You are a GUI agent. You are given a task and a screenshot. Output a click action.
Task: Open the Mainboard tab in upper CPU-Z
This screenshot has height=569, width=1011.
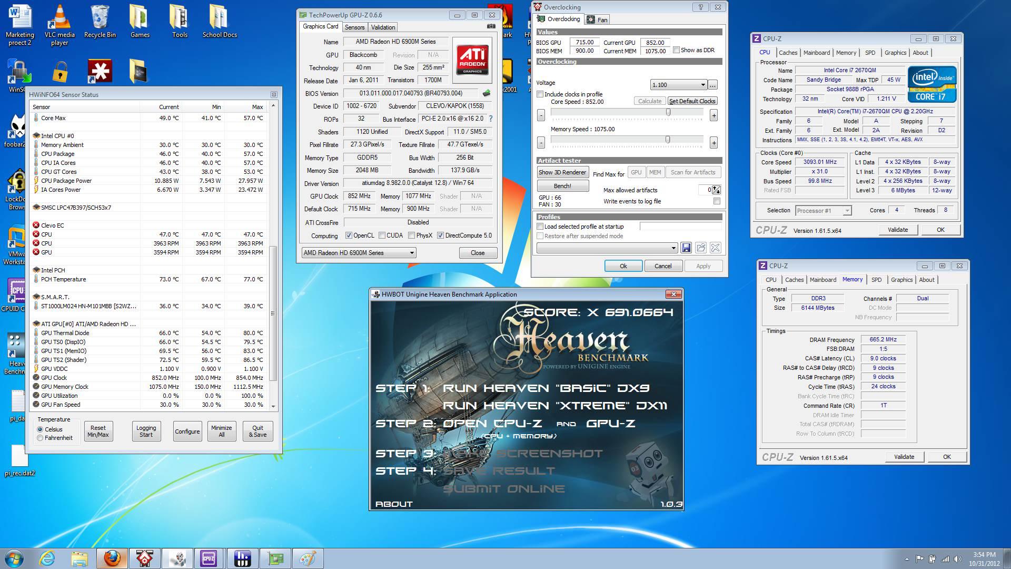coord(817,53)
